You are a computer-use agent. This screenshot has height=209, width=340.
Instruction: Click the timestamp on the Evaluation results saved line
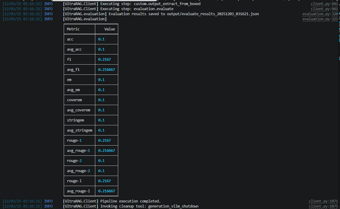coord(22,14)
